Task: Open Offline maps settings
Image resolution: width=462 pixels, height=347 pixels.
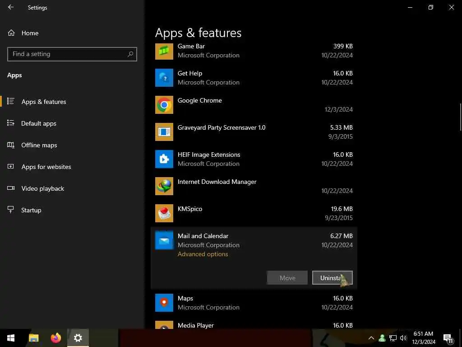Action: pos(72,145)
